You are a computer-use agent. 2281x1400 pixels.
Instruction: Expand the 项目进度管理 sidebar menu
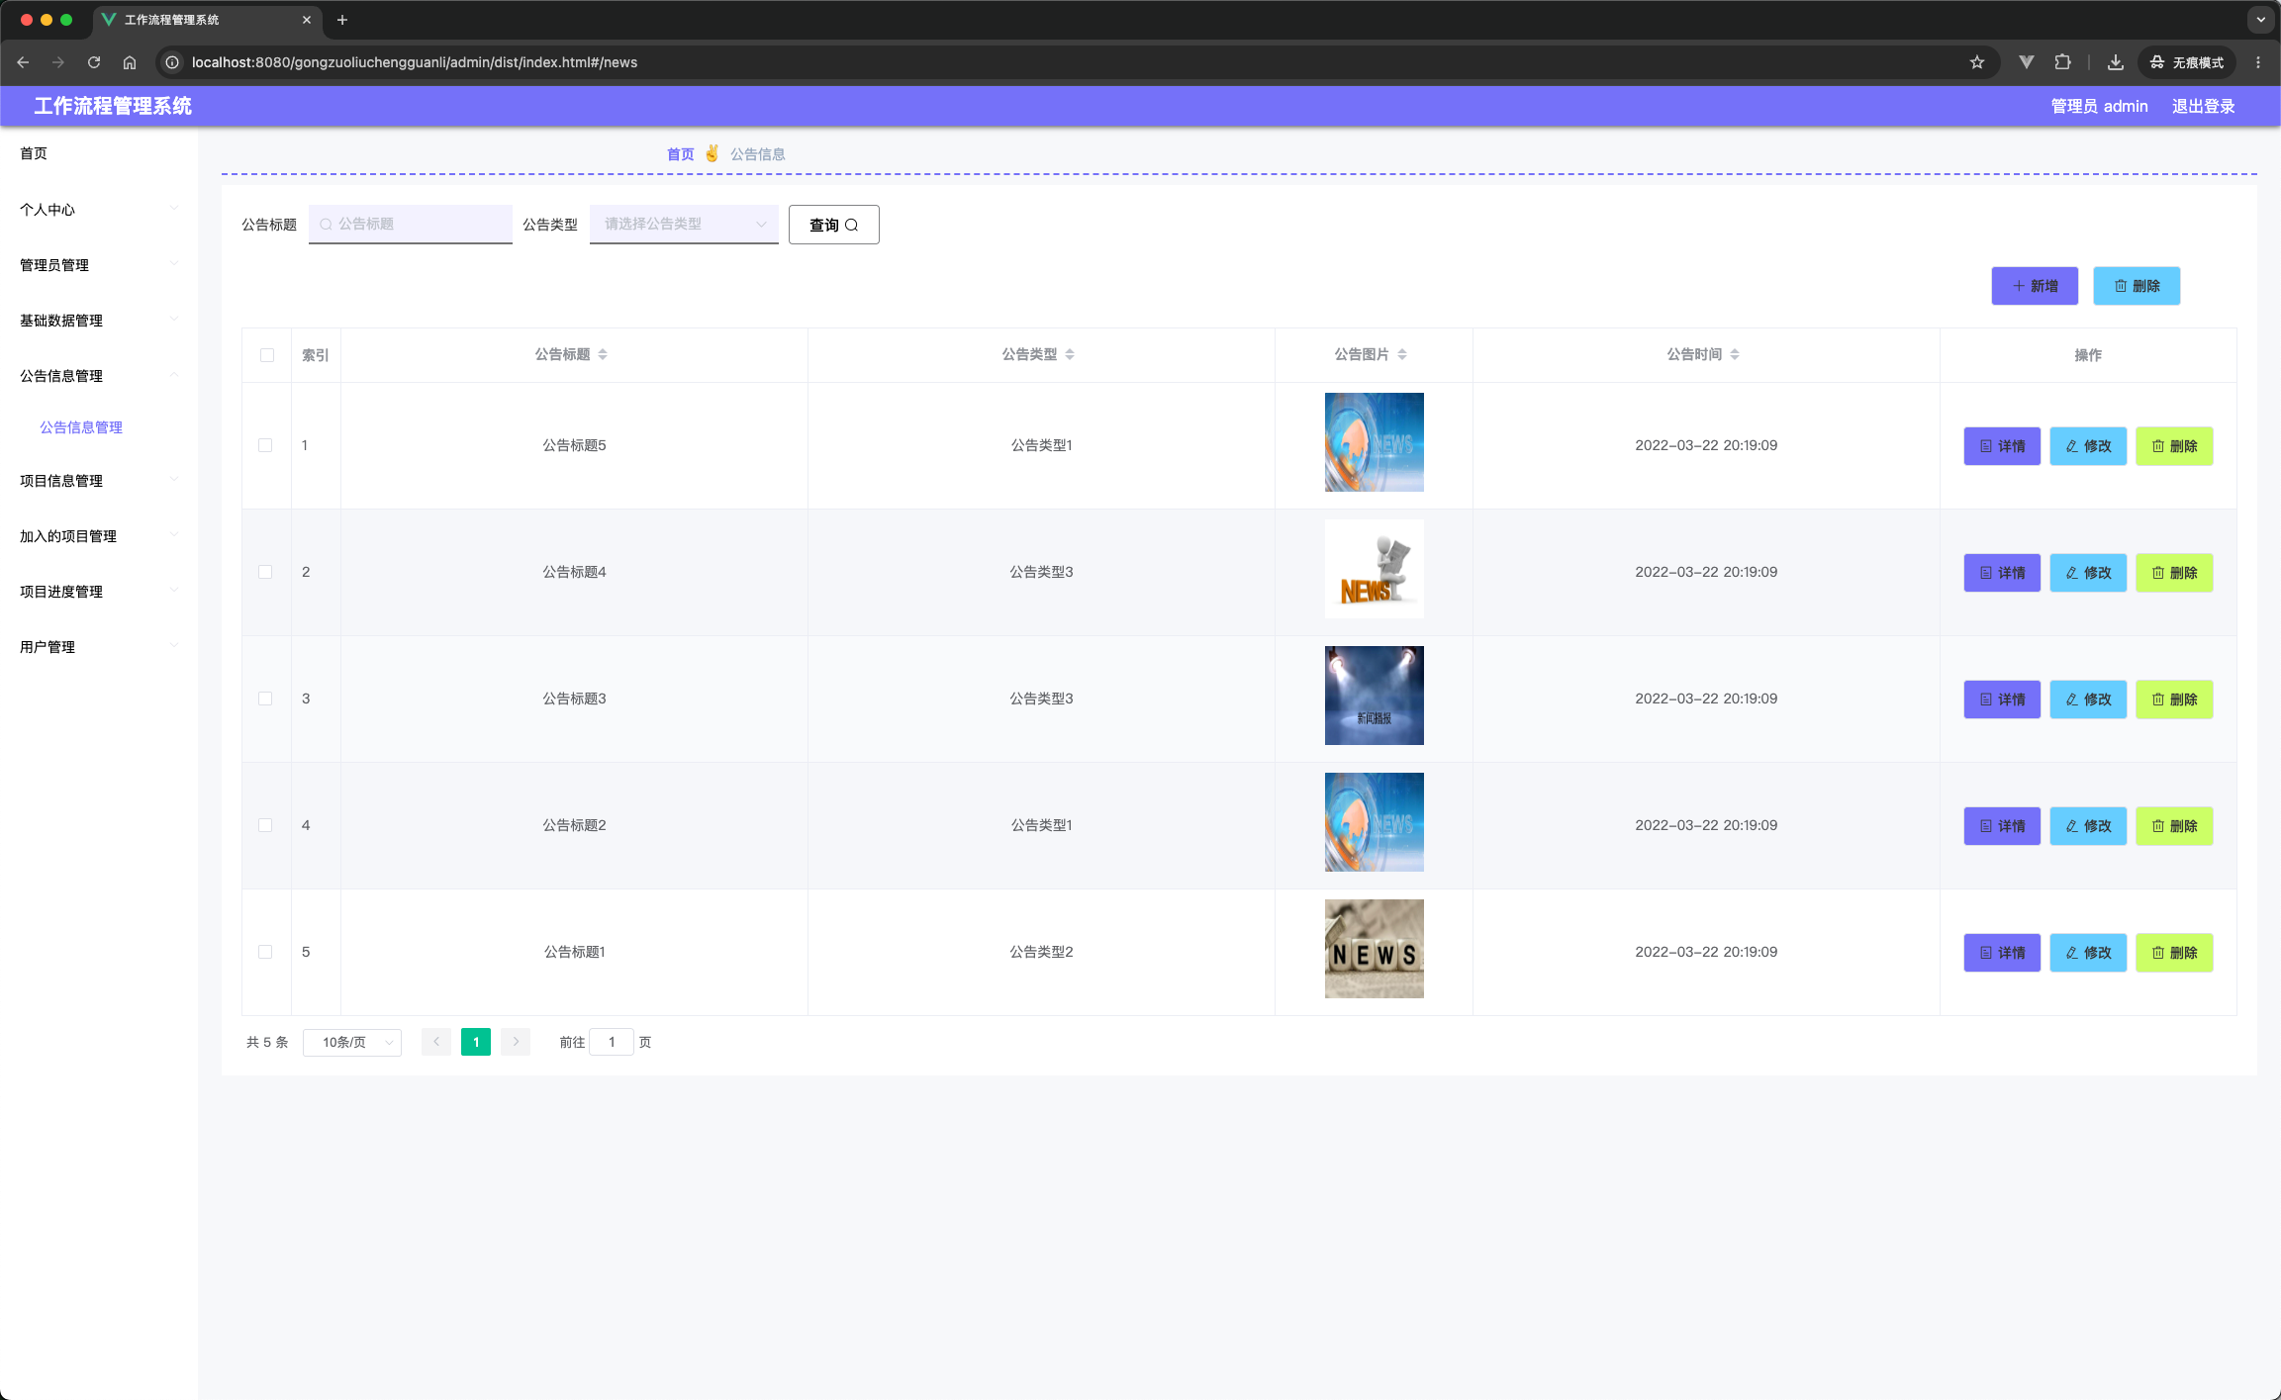99,591
